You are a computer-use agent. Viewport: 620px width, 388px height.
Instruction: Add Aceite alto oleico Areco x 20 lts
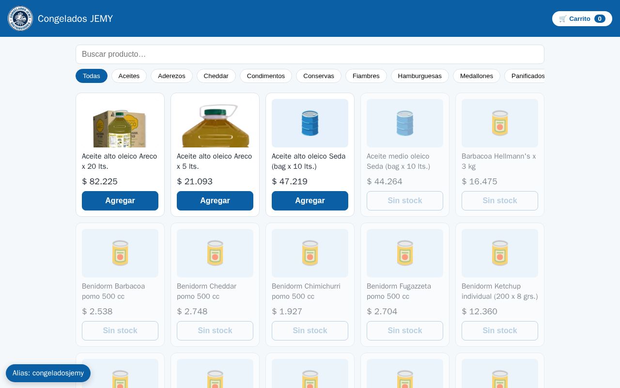click(120, 201)
